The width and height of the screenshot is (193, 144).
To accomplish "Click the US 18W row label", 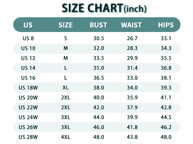I will click(x=28, y=88).
